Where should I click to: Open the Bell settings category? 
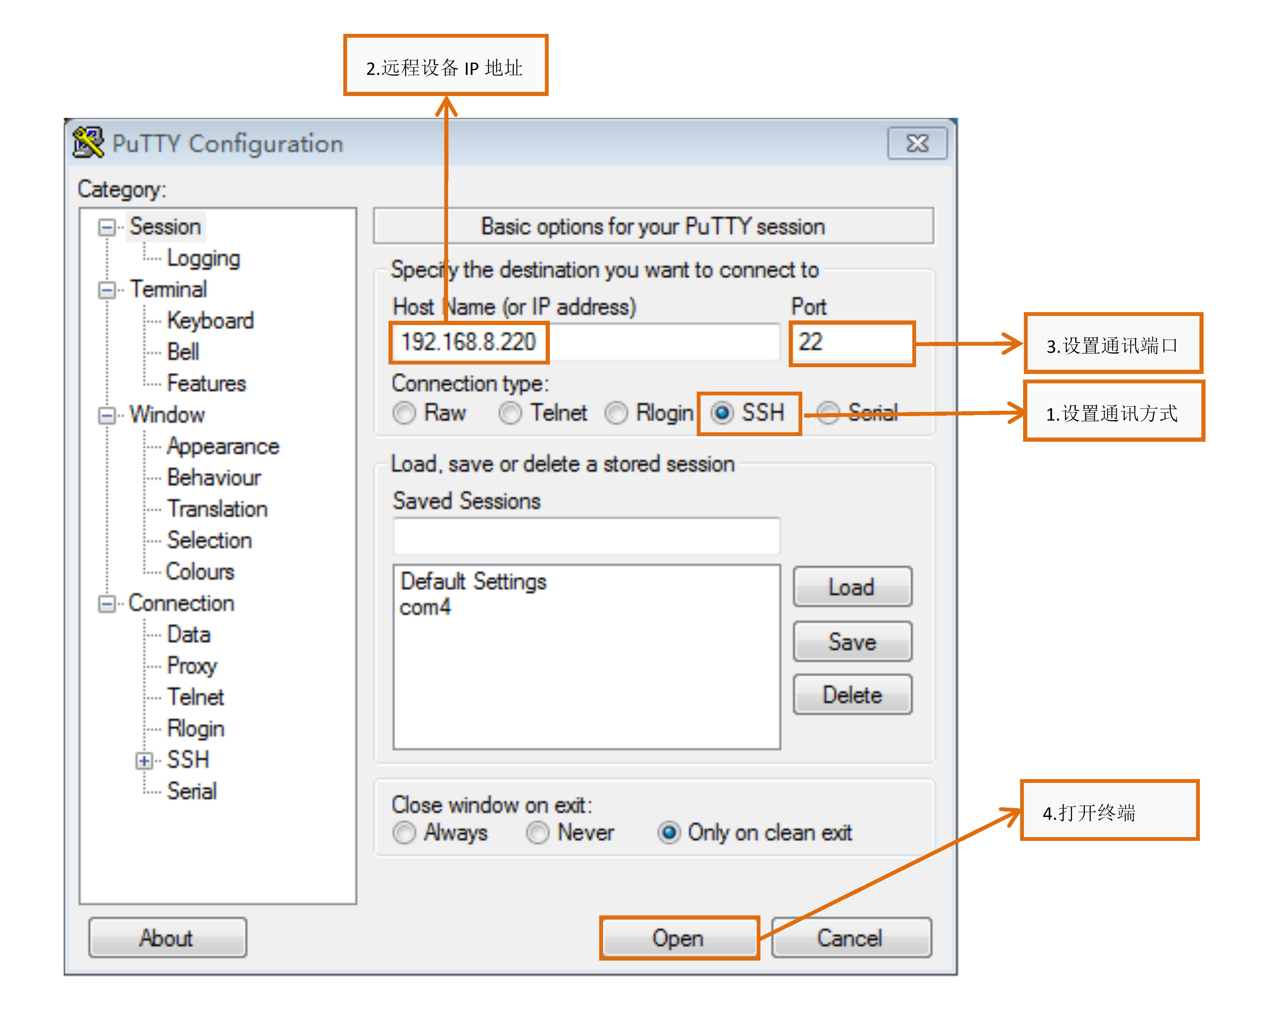183,352
